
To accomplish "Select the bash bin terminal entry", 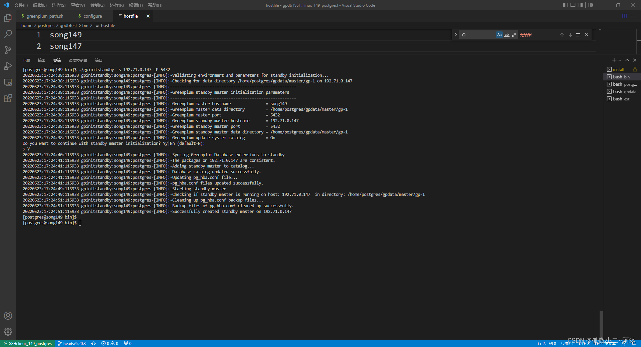I will point(622,77).
